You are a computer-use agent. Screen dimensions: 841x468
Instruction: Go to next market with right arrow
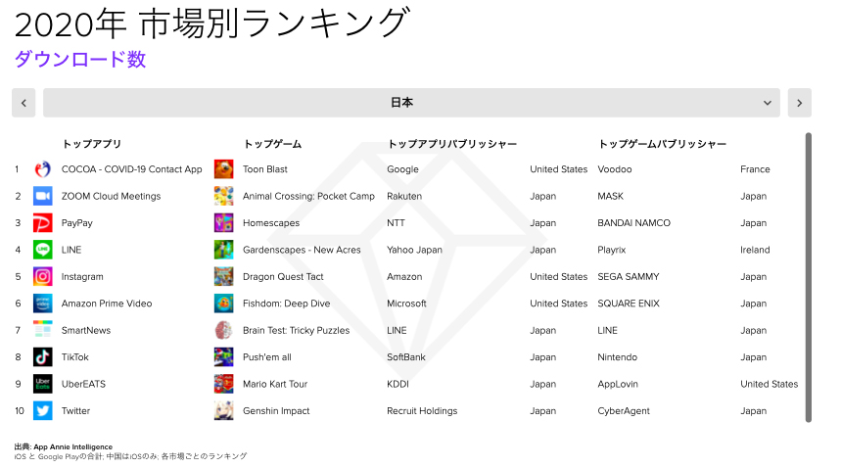[799, 103]
